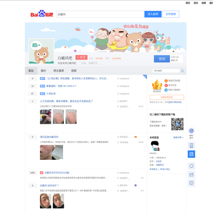Click the 保健养生 directory text in header
Viewport: 213px width, 213px height.
pos(93,63)
